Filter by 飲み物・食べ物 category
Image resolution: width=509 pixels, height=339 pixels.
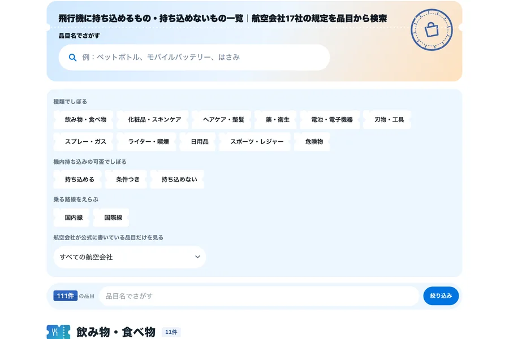(84, 120)
